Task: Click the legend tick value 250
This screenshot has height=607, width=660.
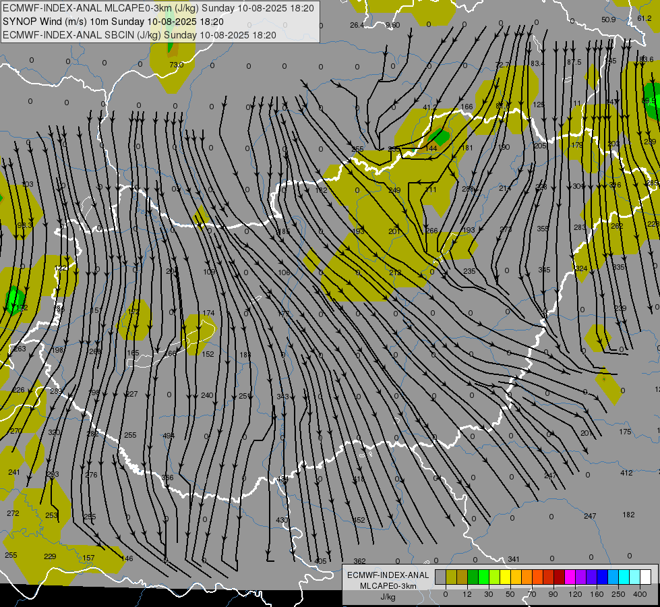Action: pyautogui.click(x=618, y=594)
